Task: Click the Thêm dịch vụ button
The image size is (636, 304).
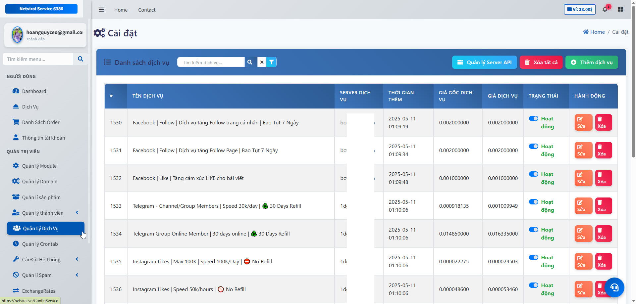Action: (x=591, y=62)
